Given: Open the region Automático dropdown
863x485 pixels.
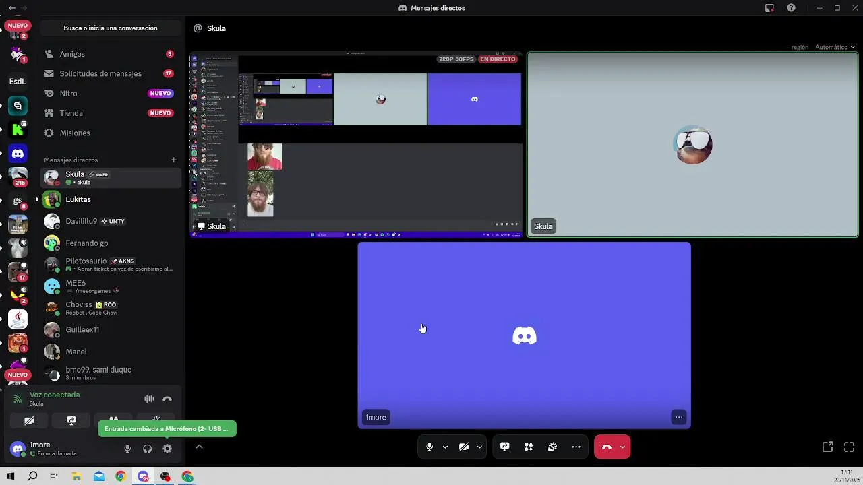Looking at the screenshot, I should pos(835,47).
